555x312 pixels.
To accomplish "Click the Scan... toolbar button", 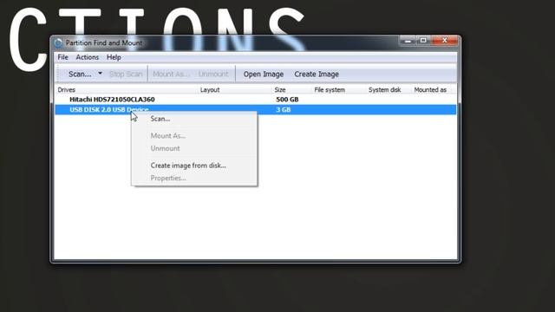I will [80, 74].
